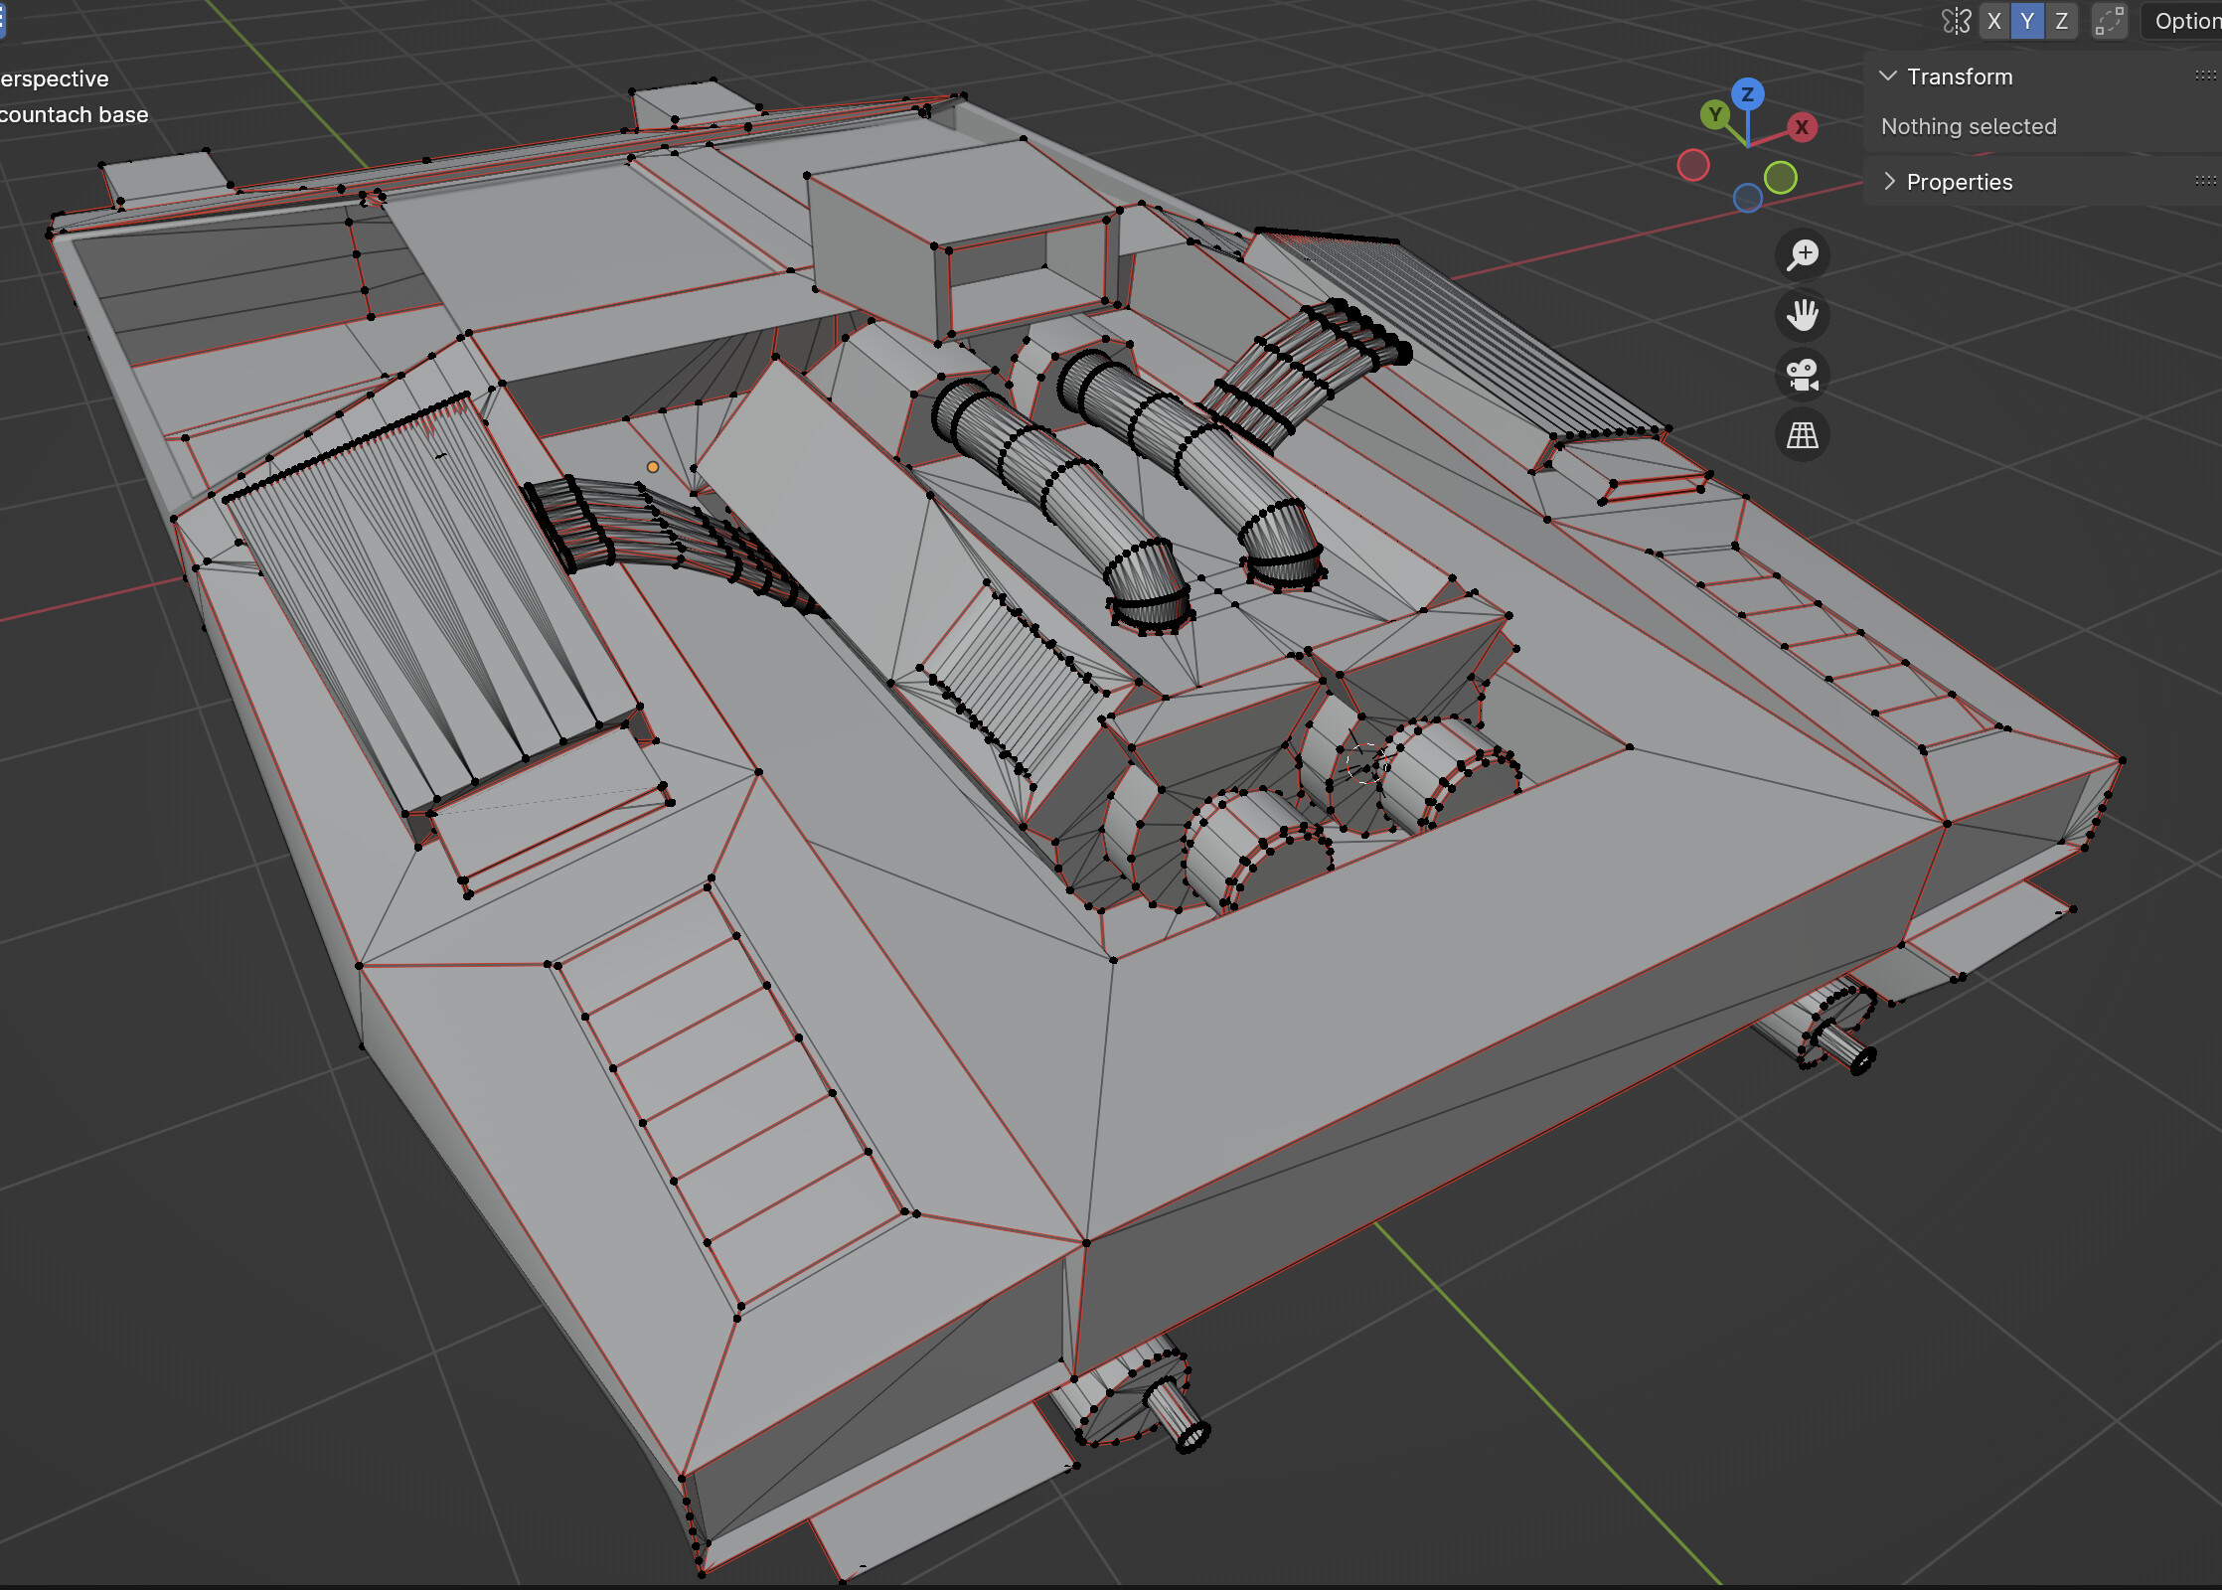Click the pan view hand icon
This screenshot has height=1590, width=2222.
click(1802, 316)
